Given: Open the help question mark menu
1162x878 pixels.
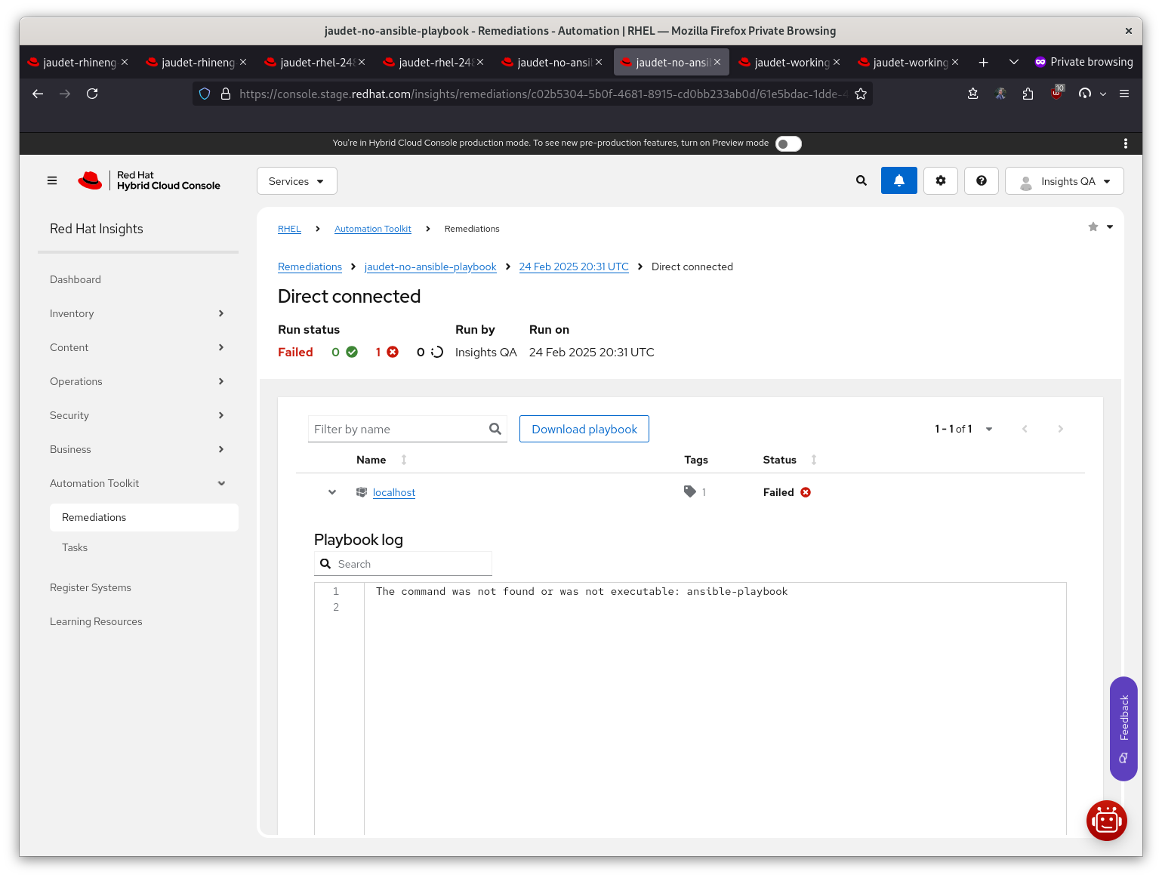Looking at the screenshot, I should [982, 180].
